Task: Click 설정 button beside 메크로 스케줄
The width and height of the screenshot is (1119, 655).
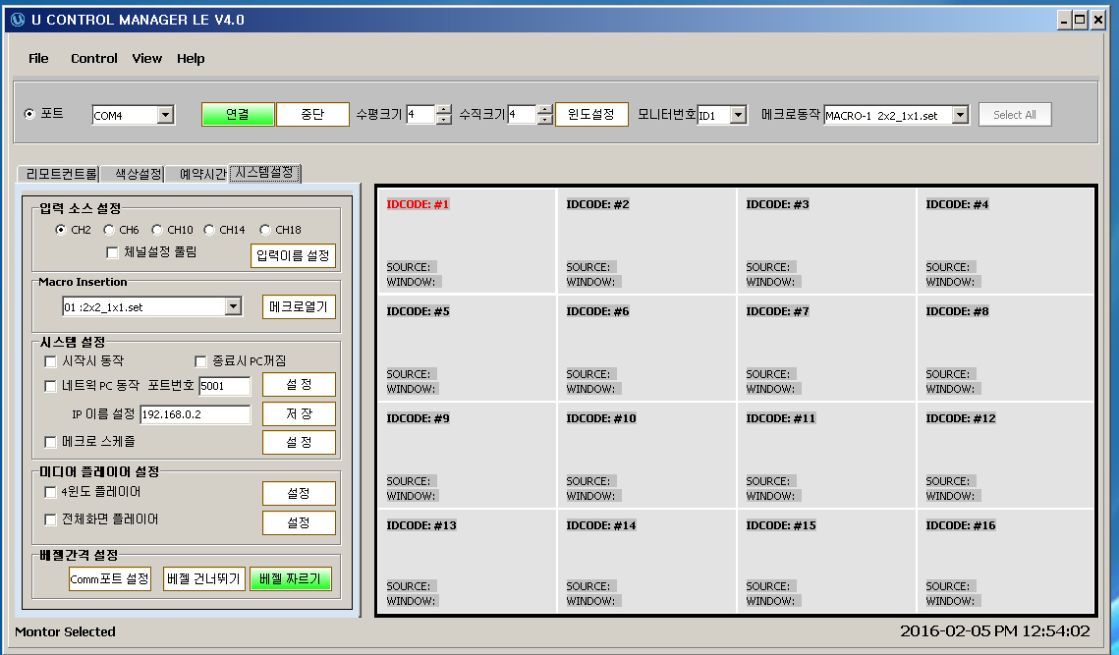Action: click(x=299, y=442)
